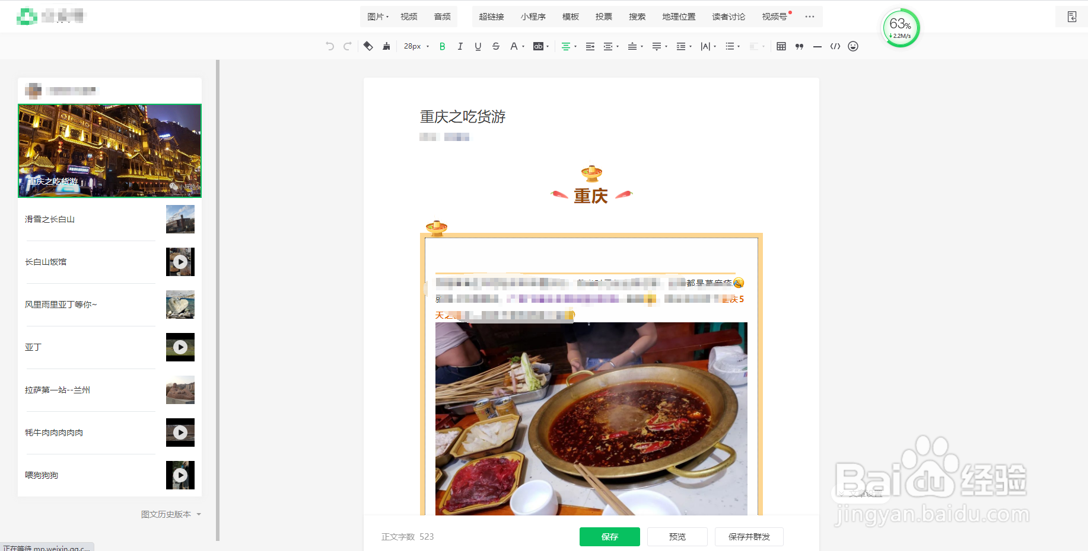The image size is (1088, 551).
Task: Insert a horizontal divider line icon
Action: point(817,46)
